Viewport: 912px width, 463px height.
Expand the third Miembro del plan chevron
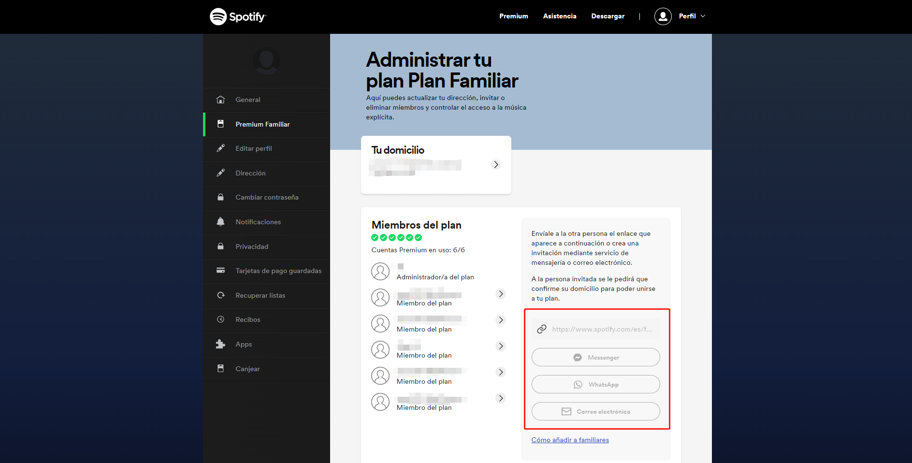coord(501,346)
